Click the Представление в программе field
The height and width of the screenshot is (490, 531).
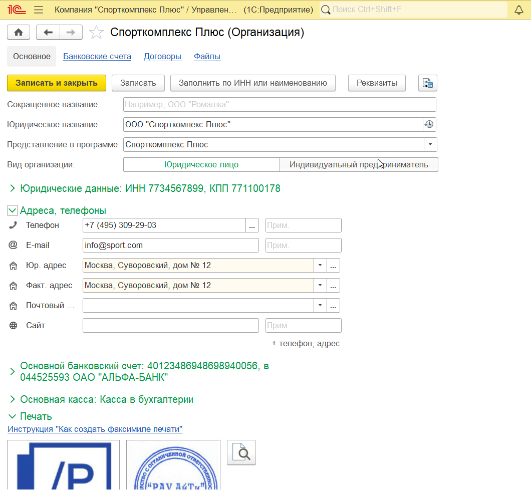pos(274,145)
